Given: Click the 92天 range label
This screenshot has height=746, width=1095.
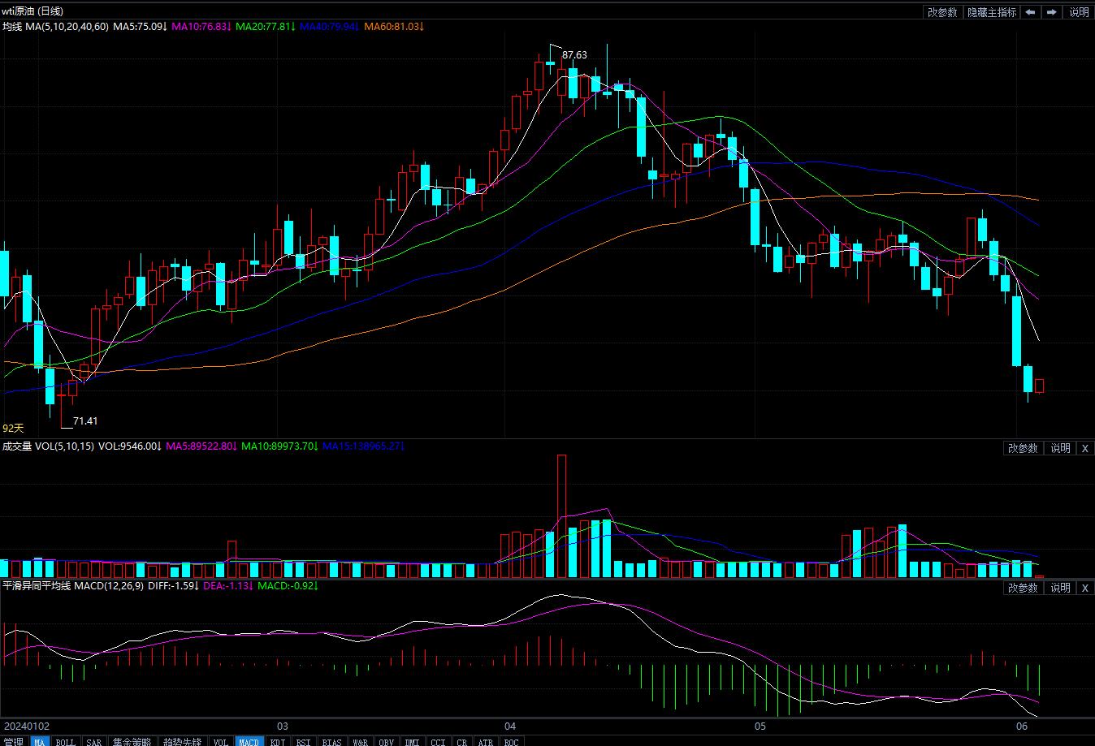Looking at the screenshot, I should click(x=14, y=428).
